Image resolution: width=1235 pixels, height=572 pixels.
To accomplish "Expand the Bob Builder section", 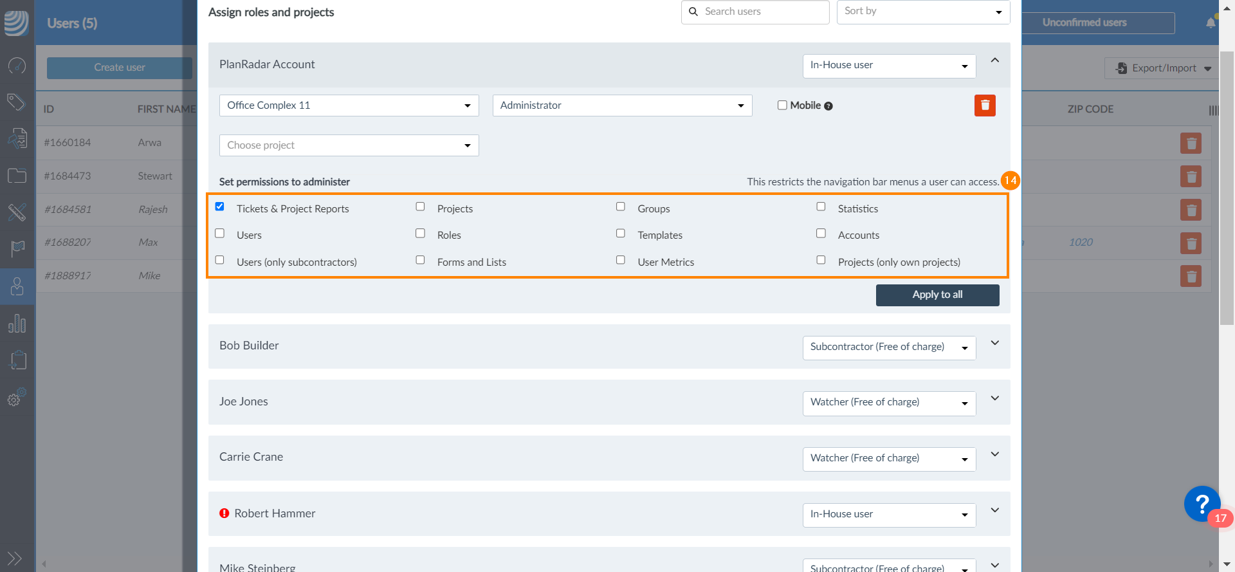I will (x=994, y=344).
